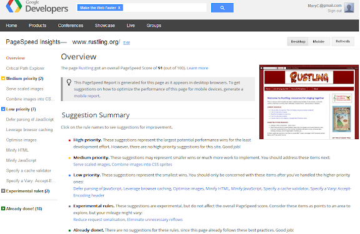Select Minify HTML in sidebar
Image resolution: width=360 pixels, height=234 pixels.
pos(17,150)
